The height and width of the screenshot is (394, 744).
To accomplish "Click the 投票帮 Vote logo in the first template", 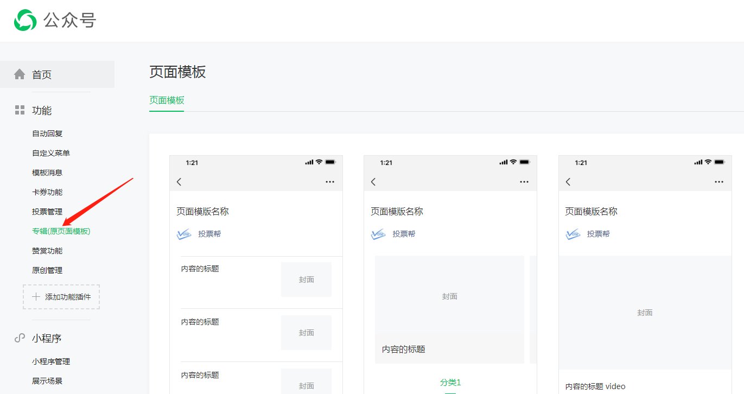I will point(185,234).
